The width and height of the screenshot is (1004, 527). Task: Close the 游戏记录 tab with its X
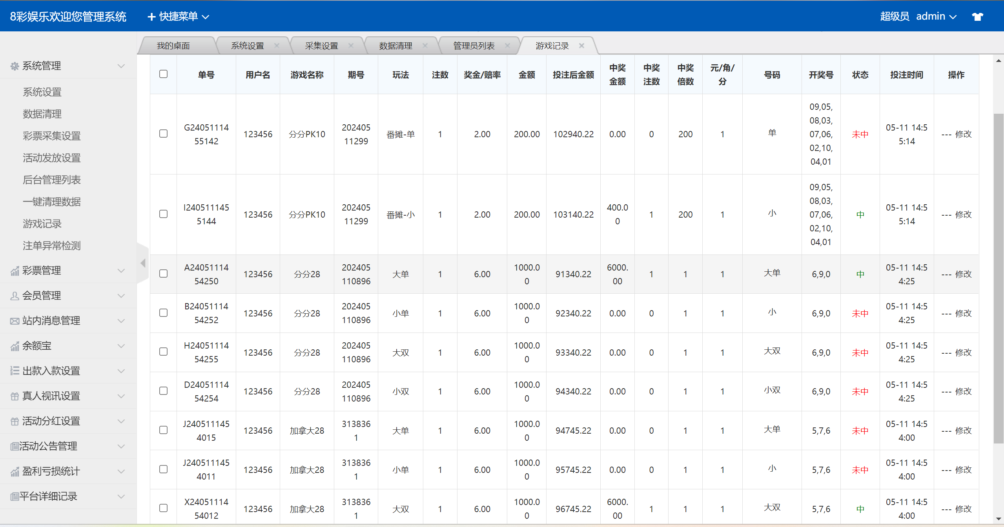point(581,46)
